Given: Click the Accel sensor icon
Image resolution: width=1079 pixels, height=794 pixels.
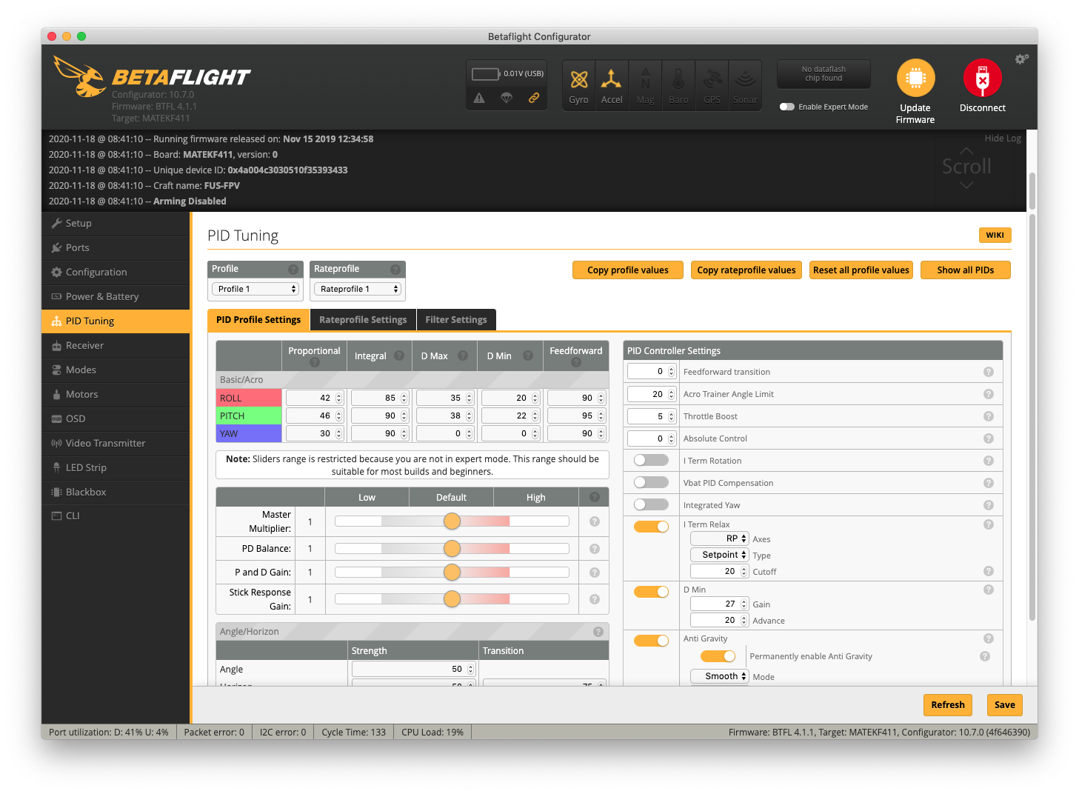Looking at the screenshot, I should 612,85.
